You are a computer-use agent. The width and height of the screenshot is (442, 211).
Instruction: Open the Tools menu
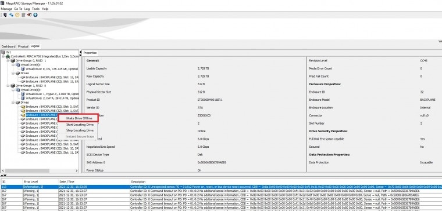pos(35,9)
